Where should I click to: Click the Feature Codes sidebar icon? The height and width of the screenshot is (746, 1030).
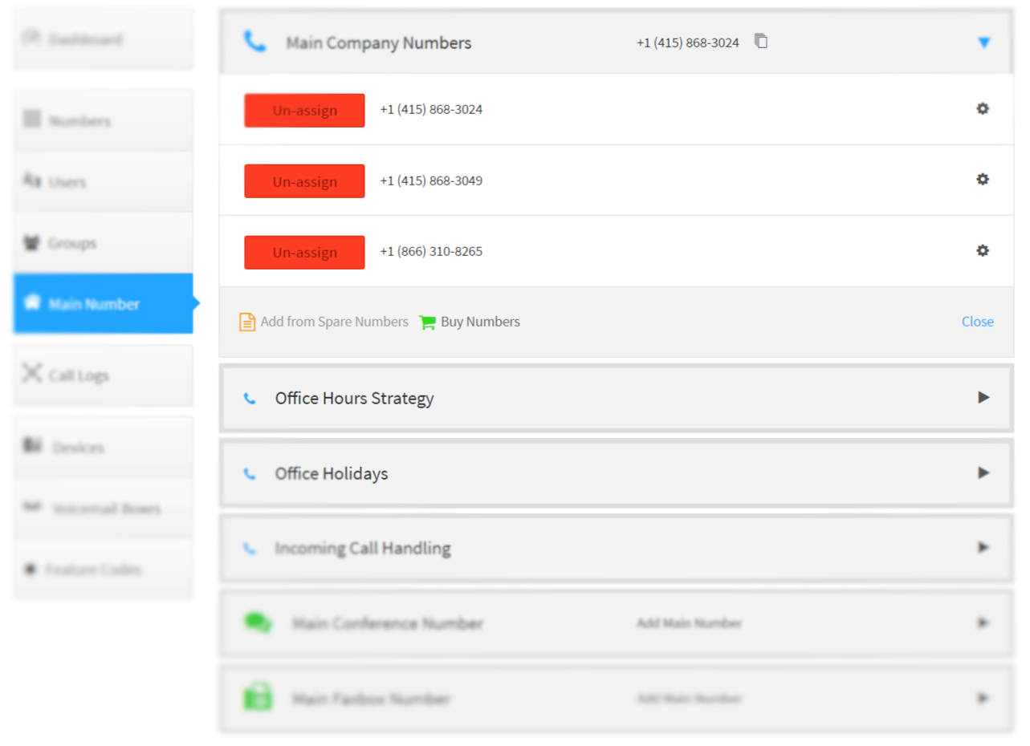click(x=31, y=569)
